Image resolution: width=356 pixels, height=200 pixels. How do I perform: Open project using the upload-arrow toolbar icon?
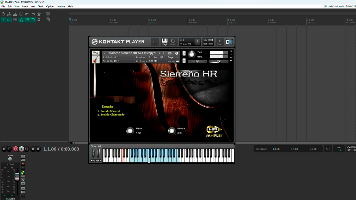pos(9,14)
